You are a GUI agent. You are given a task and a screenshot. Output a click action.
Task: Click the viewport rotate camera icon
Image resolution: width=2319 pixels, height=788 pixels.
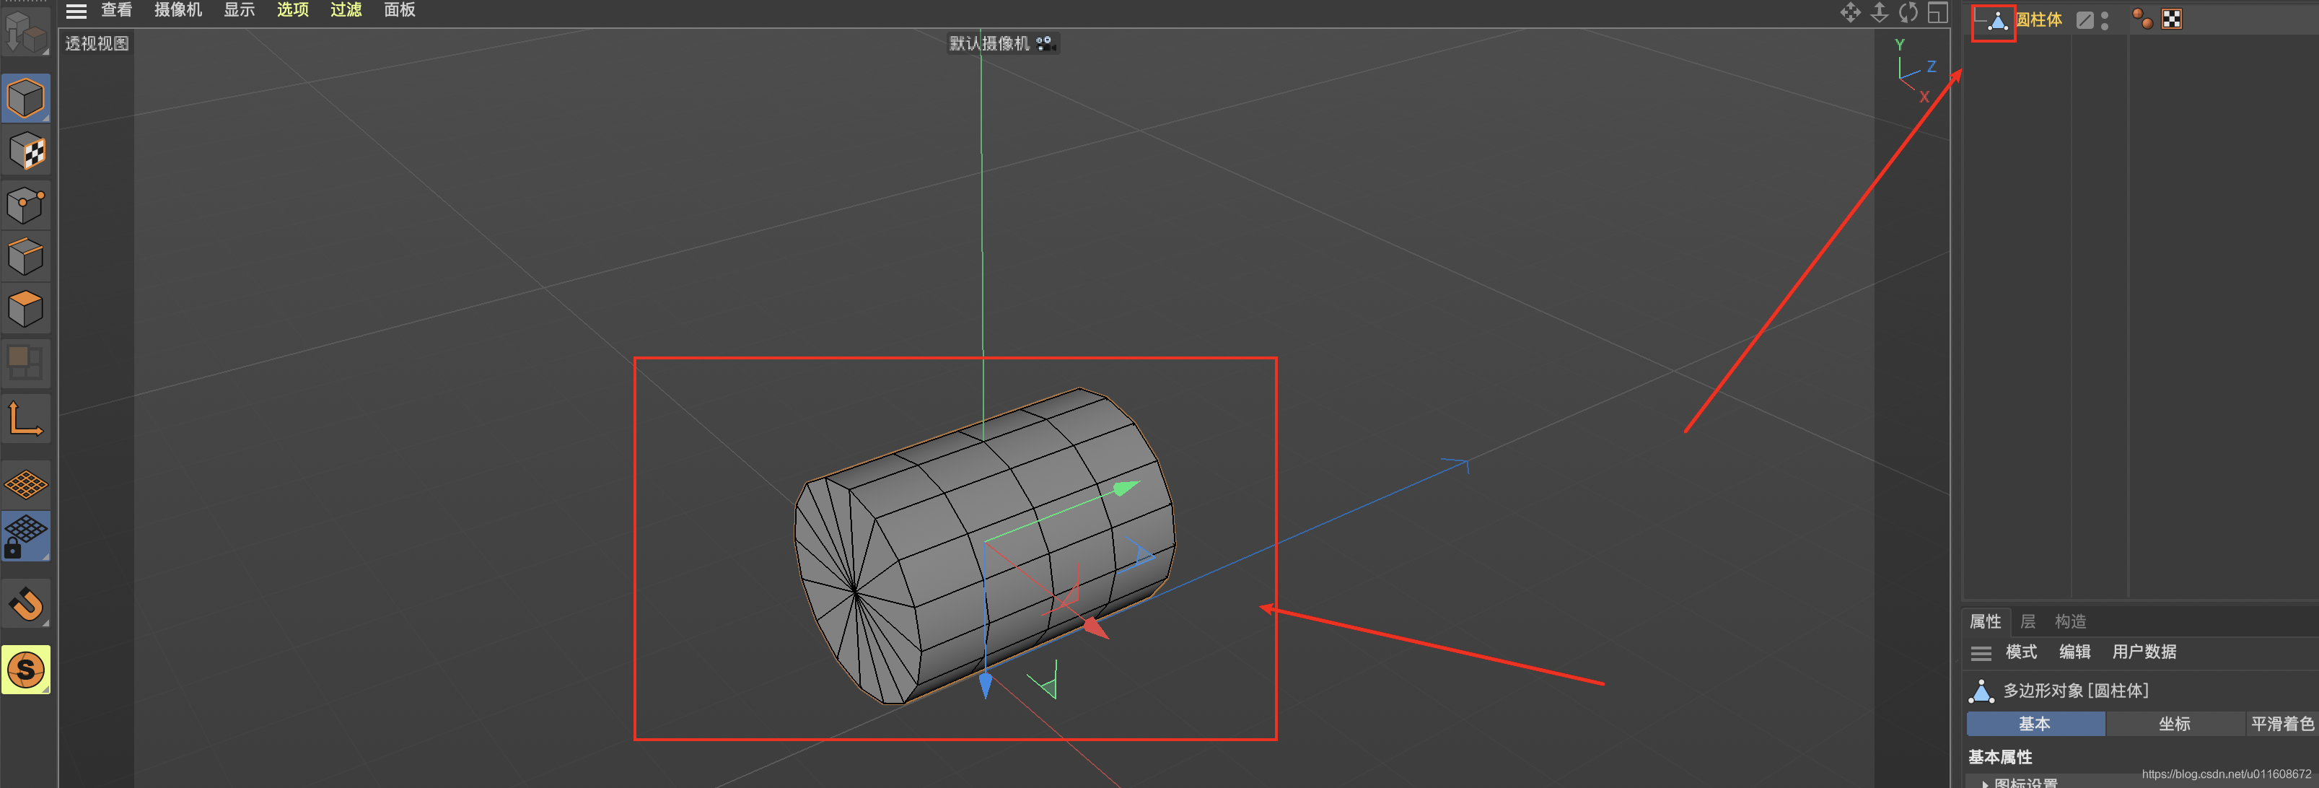(1908, 12)
